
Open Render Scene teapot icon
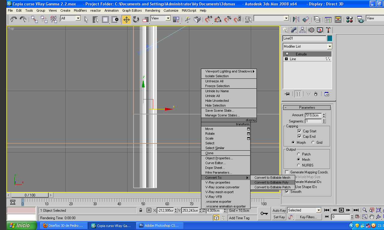pos(361,19)
